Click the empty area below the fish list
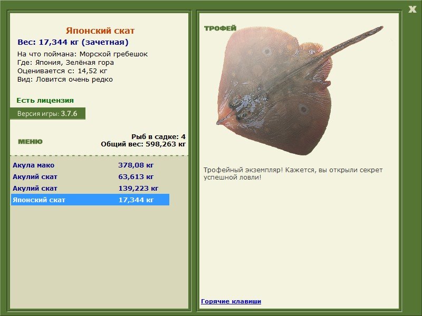 [x=99, y=256]
